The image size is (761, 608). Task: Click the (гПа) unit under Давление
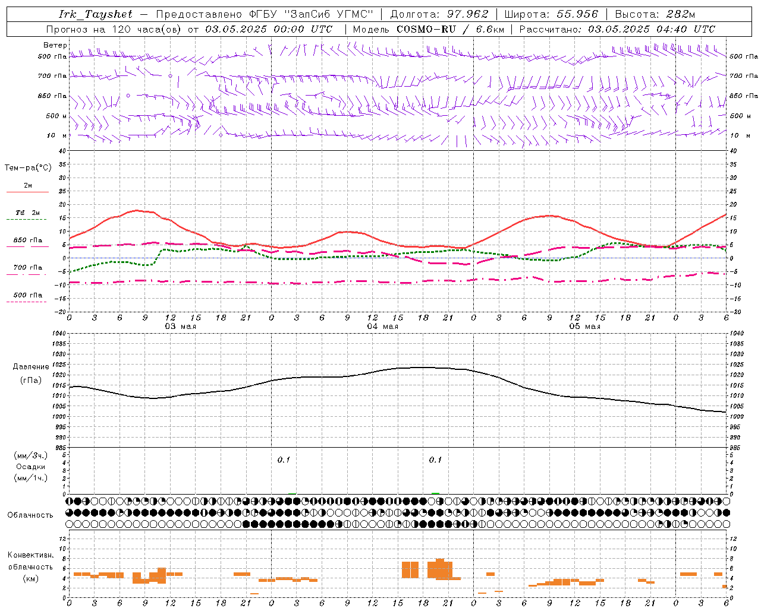31,381
